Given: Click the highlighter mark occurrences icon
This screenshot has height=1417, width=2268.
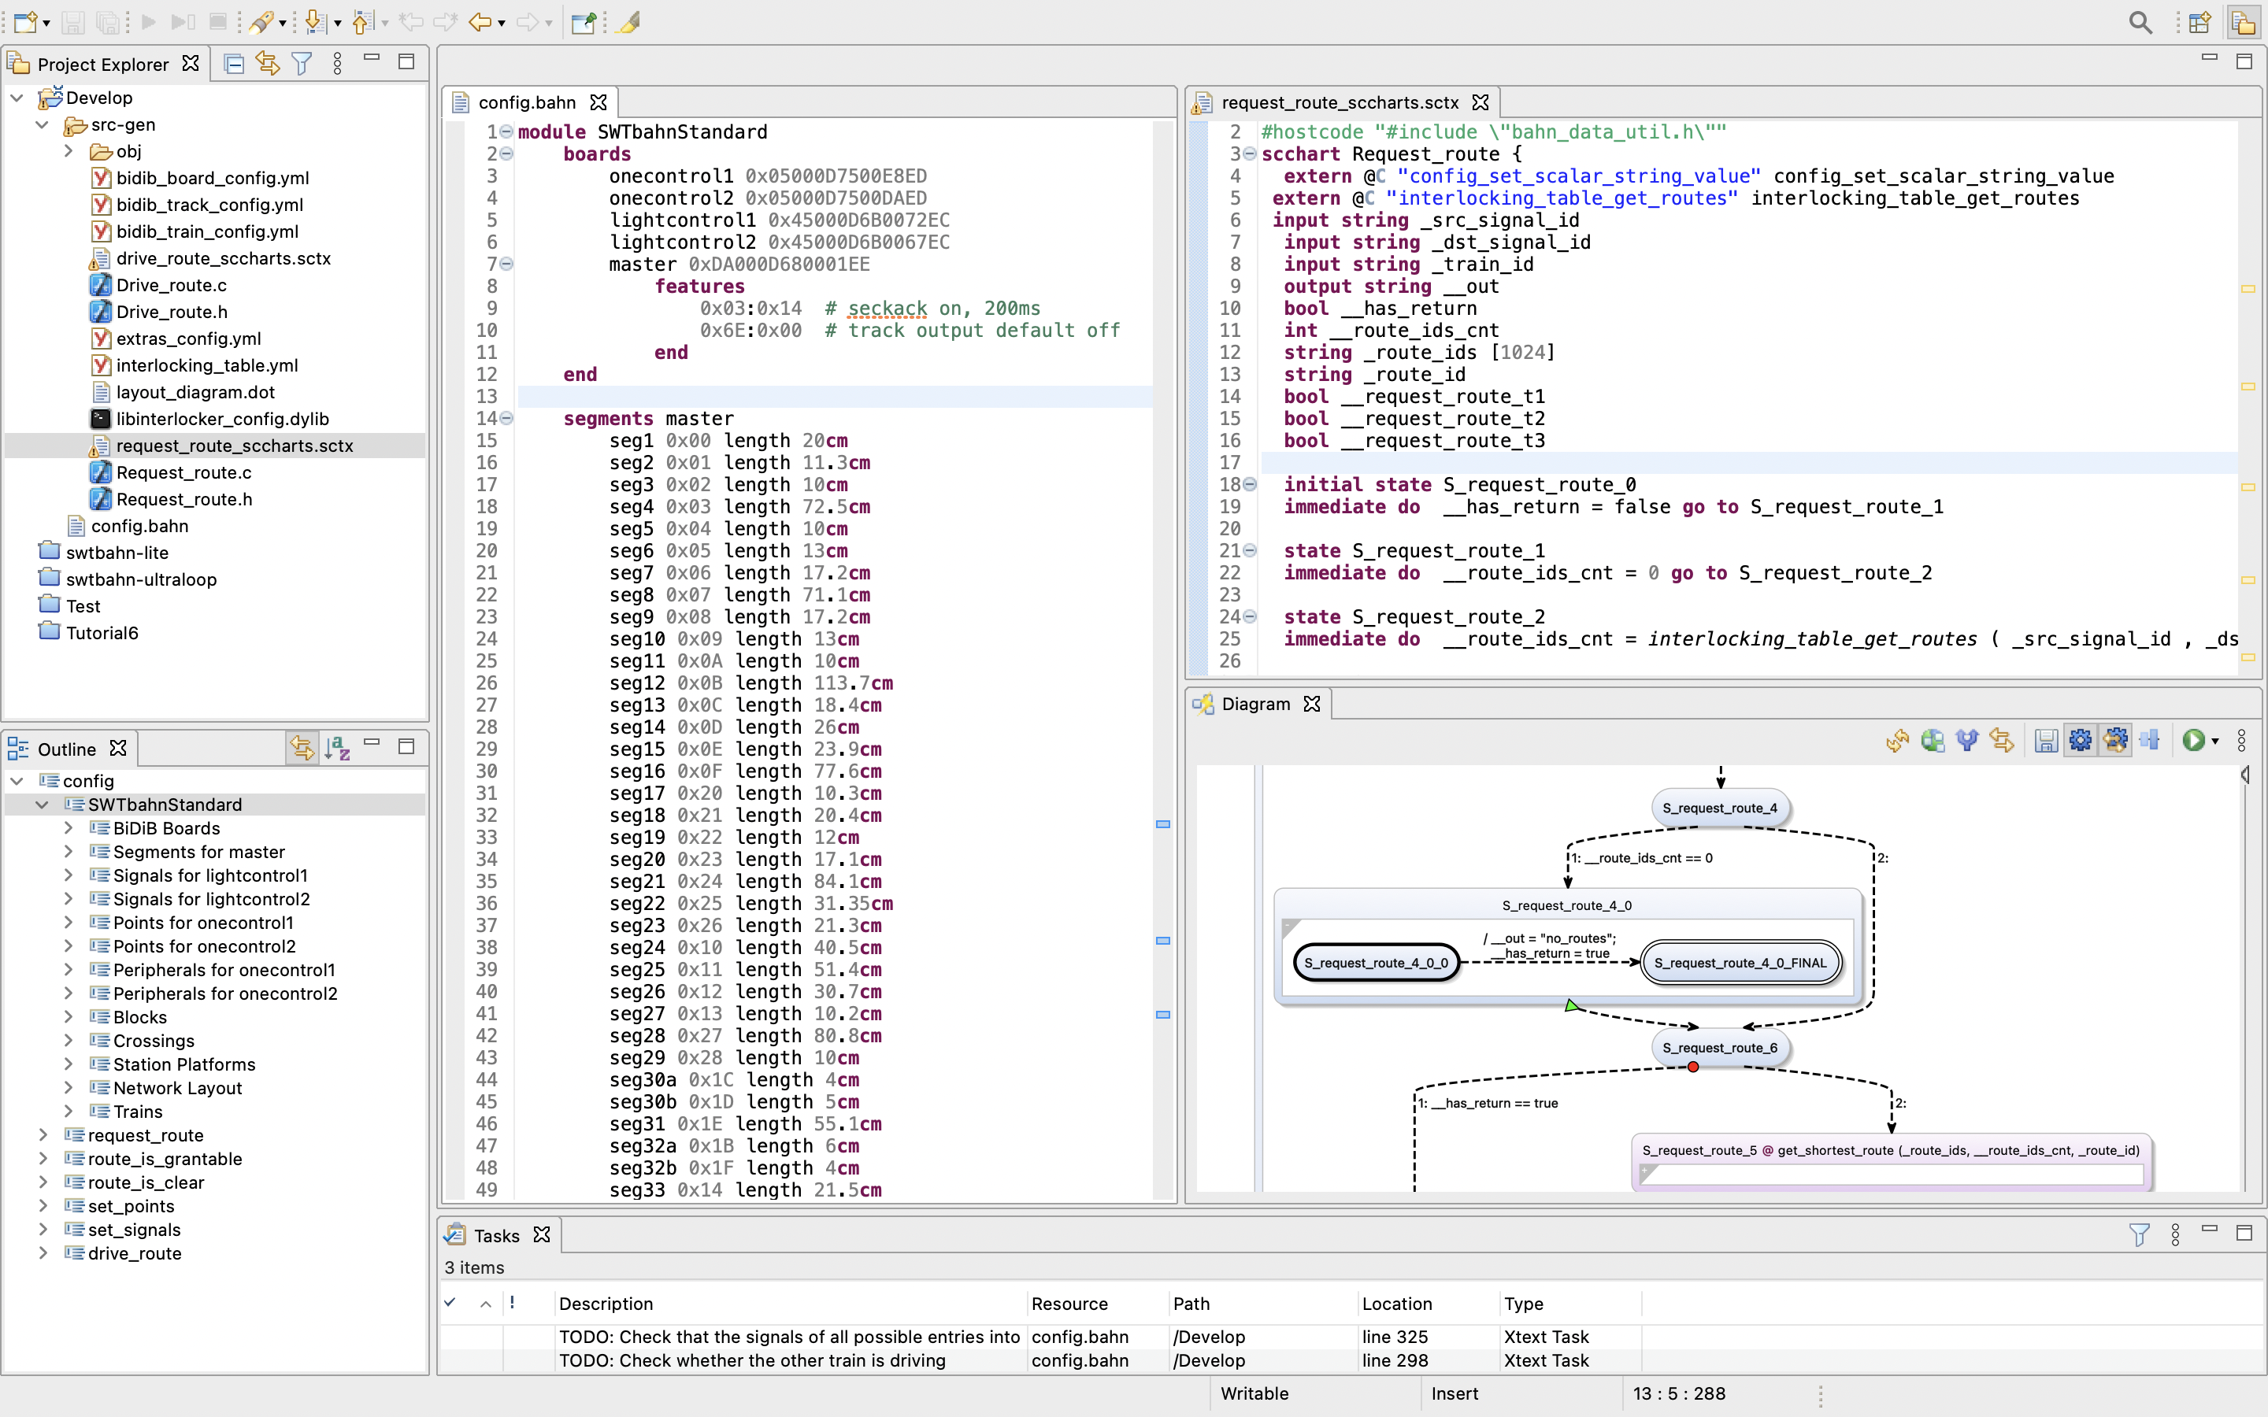Looking at the screenshot, I should (629, 21).
